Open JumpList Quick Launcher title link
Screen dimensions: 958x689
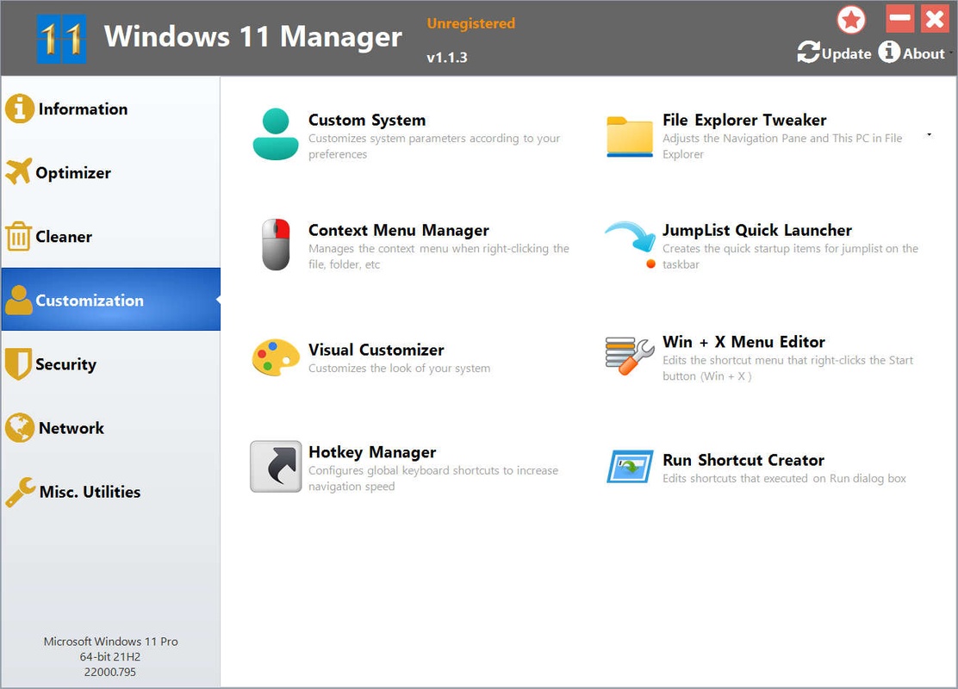pyautogui.click(x=757, y=230)
